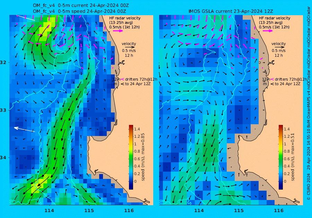Click the left map speed color bar
The image size is (312, 218).
coord(131,157)
